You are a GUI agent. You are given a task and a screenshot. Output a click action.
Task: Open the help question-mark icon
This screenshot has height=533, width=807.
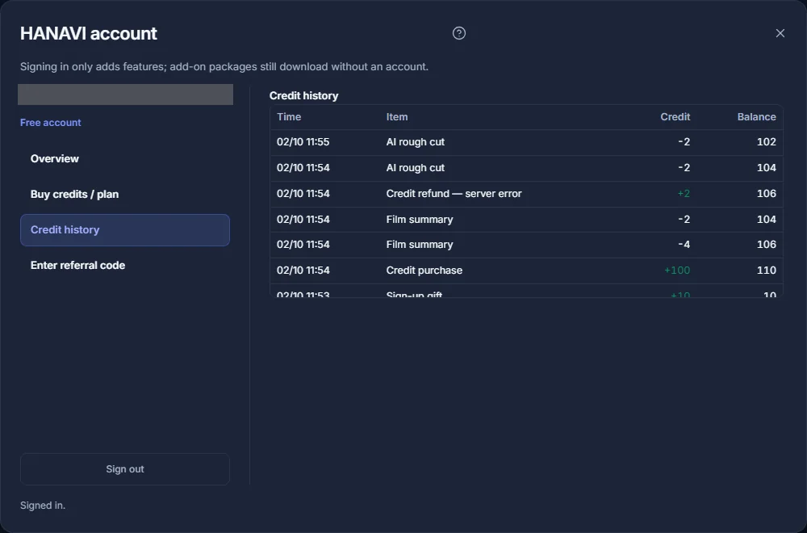(458, 33)
